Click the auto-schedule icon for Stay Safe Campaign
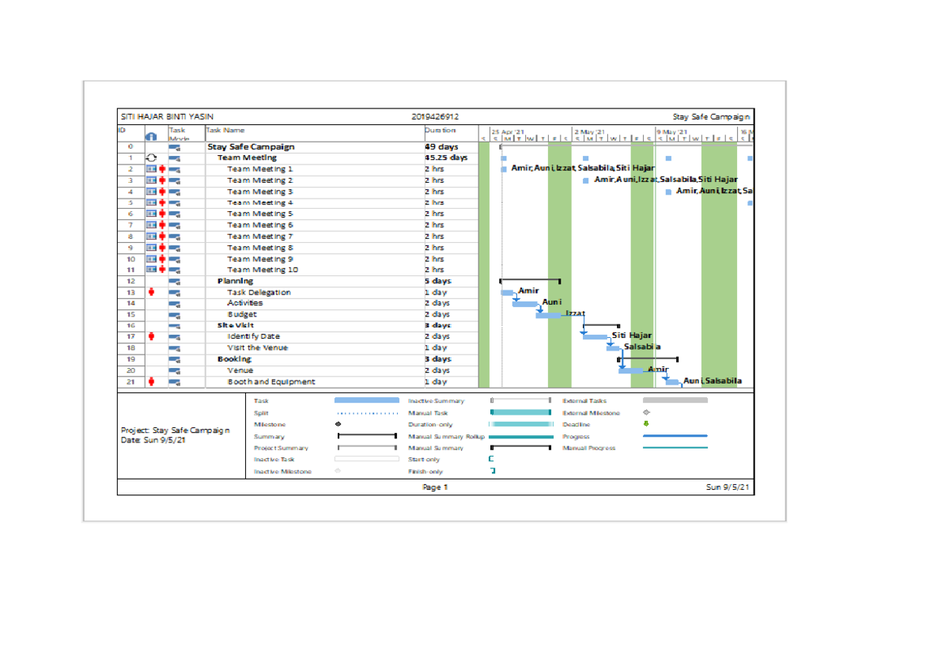Screen dimensions: 949x671 click(175, 147)
